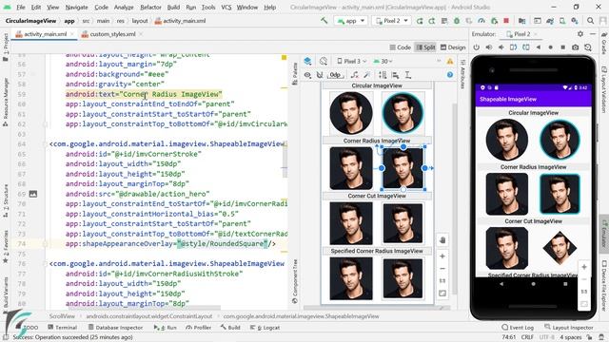
Task: Toggle autoconnect magnet icon
Action: [x=320, y=75]
